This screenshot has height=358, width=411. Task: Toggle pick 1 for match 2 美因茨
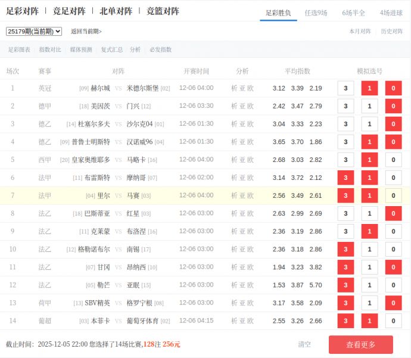pyautogui.click(x=369, y=106)
